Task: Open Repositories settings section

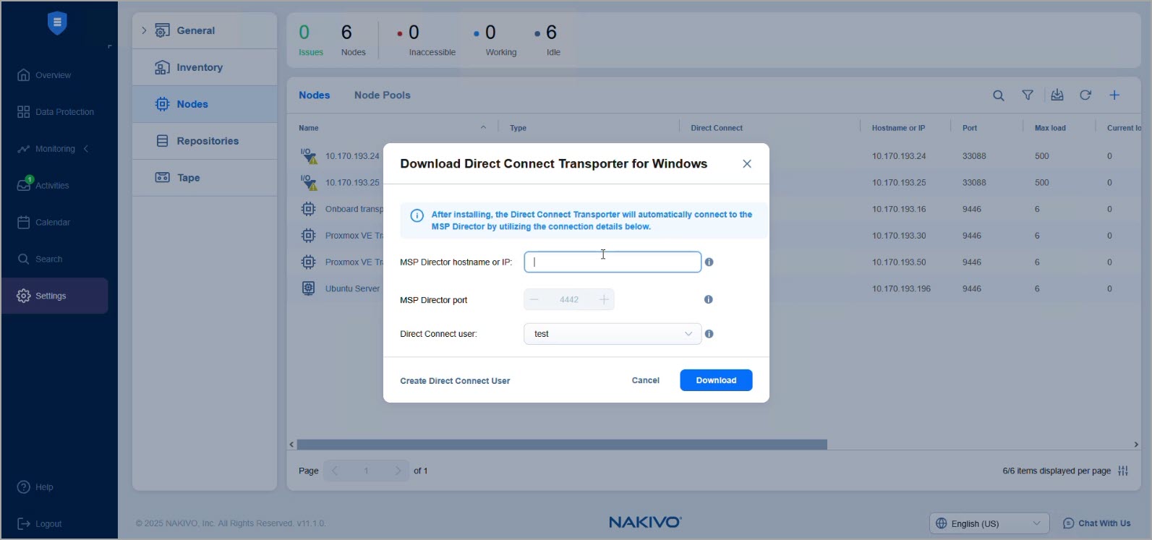Action: pos(205,141)
